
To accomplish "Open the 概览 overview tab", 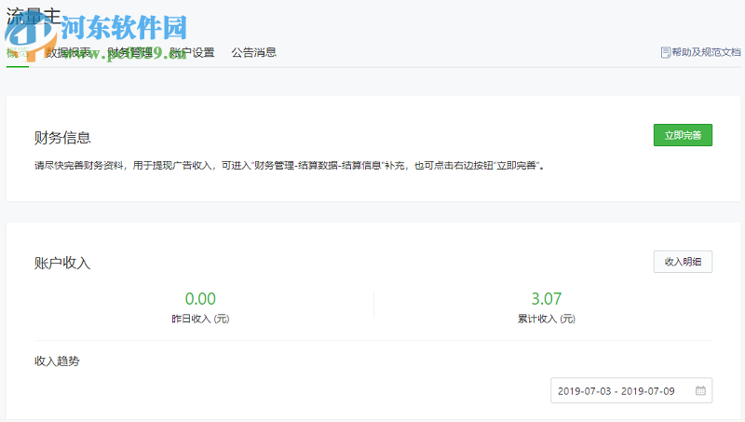I will pos(18,52).
